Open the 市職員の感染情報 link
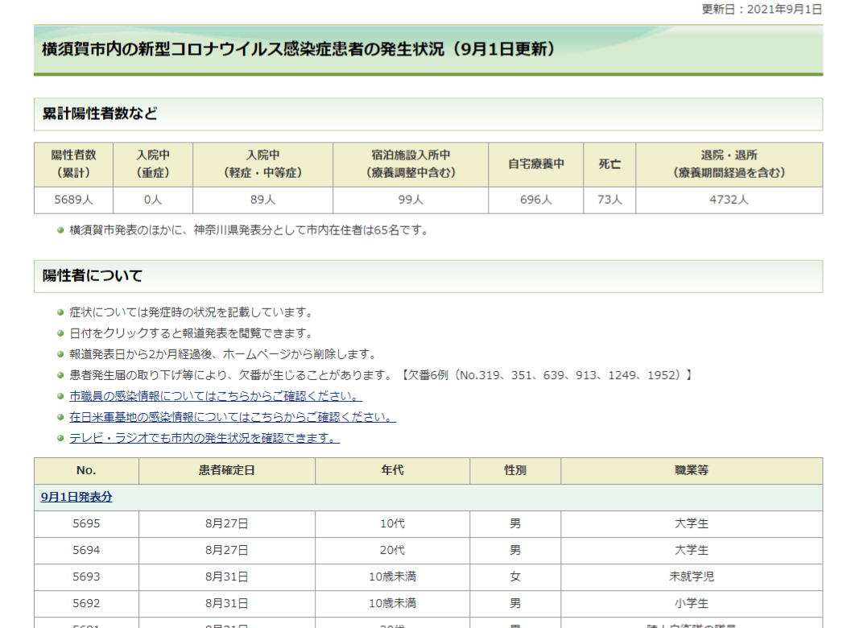 tap(215, 396)
